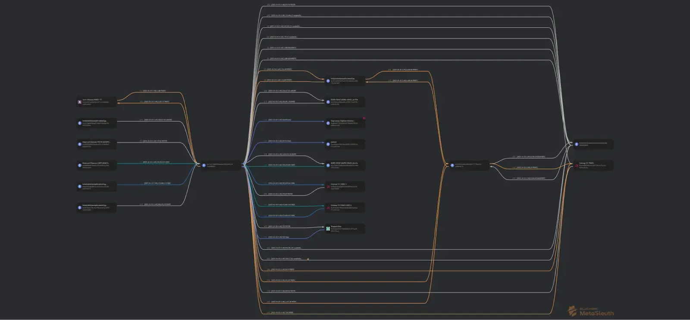This screenshot has width=690, height=320.
Task: Select the Uniswap V3: WBTC node
Action: coord(593,165)
